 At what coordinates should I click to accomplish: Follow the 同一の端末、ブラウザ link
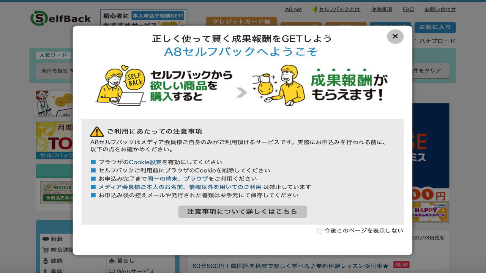point(178,179)
